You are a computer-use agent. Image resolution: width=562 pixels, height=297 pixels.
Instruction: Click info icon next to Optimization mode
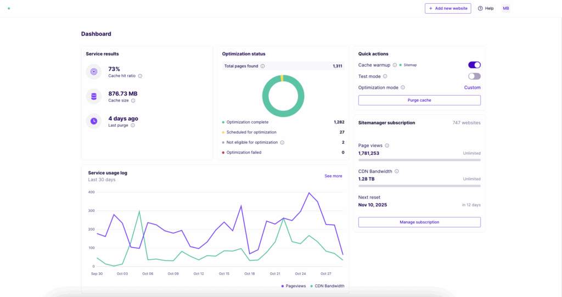[x=403, y=87]
